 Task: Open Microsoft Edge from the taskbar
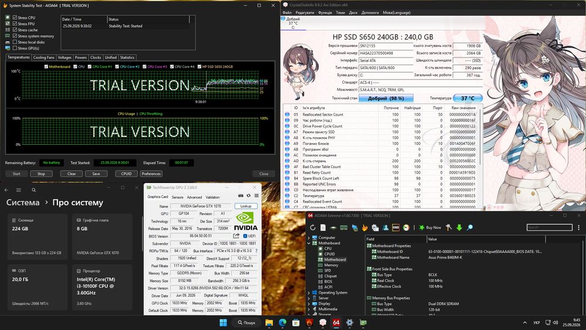[x=282, y=322]
